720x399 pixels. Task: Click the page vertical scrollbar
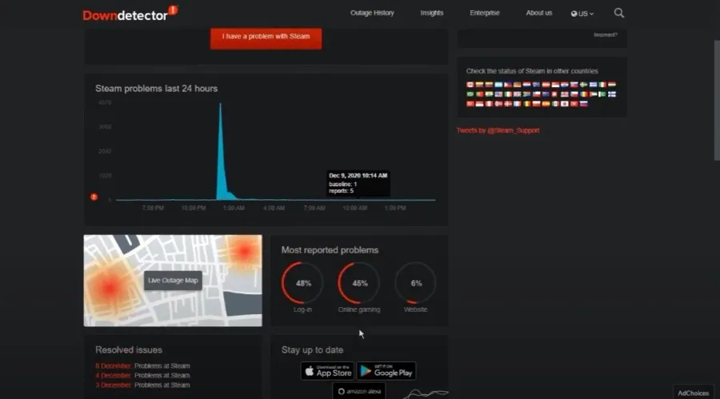point(716,100)
